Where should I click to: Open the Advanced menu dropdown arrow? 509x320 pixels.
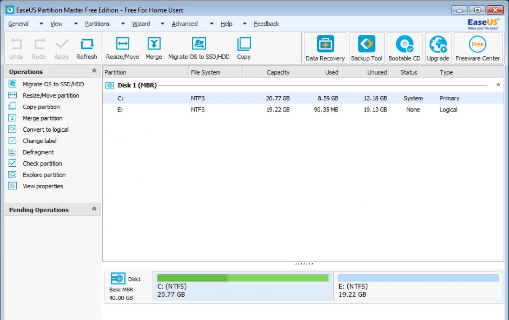coord(212,24)
